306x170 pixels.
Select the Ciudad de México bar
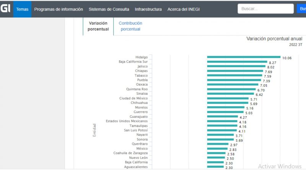point(228,98)
